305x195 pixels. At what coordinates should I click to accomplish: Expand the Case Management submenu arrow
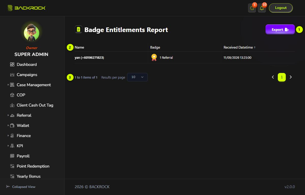8,85
